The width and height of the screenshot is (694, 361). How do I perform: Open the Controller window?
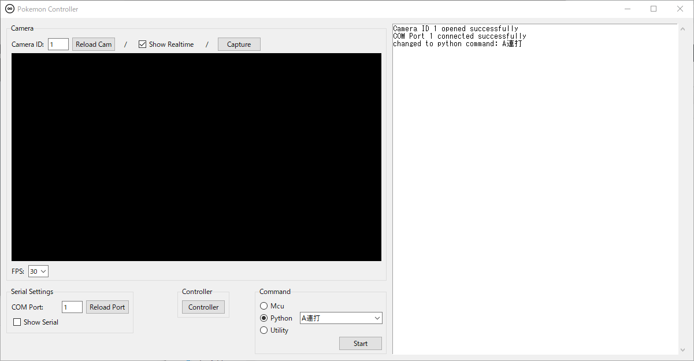click(203, 307)
